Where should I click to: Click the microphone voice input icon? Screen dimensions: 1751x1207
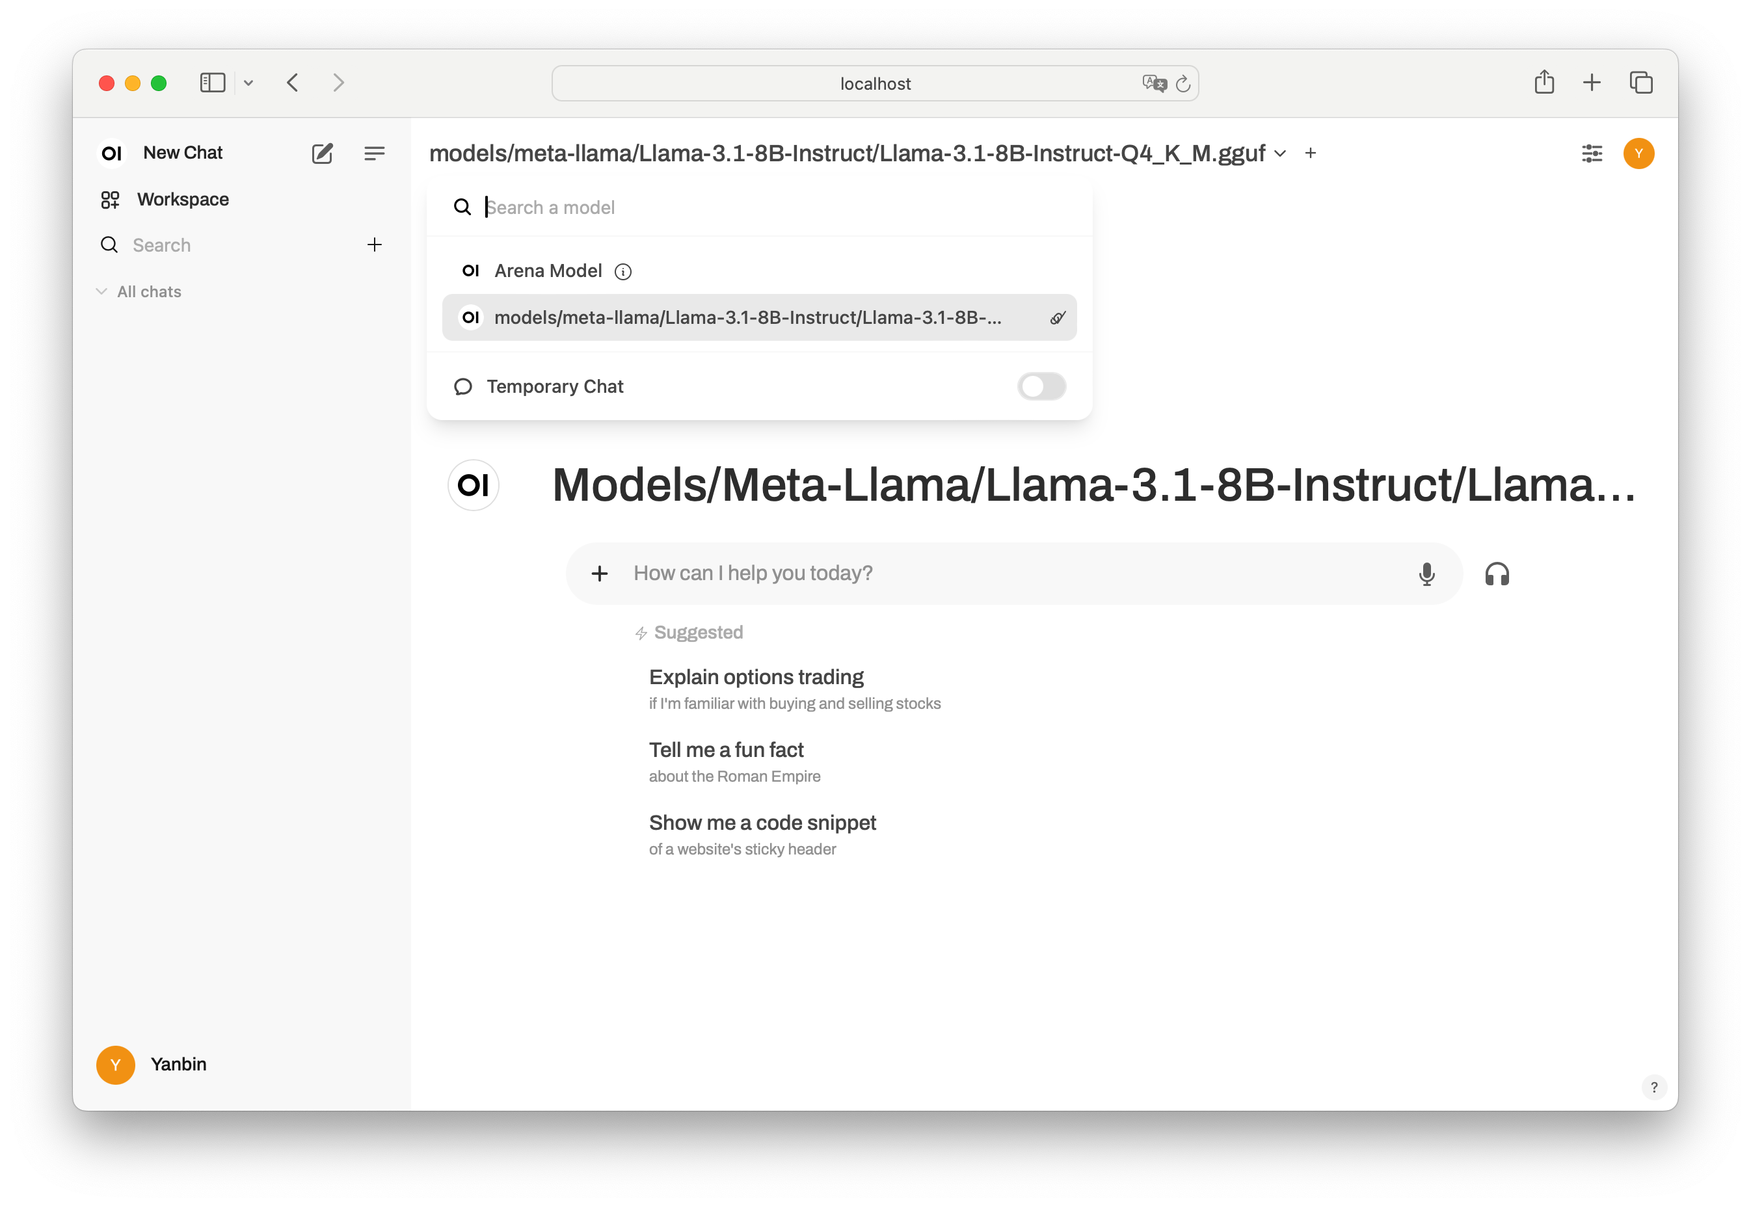[x=1426, y=574]
